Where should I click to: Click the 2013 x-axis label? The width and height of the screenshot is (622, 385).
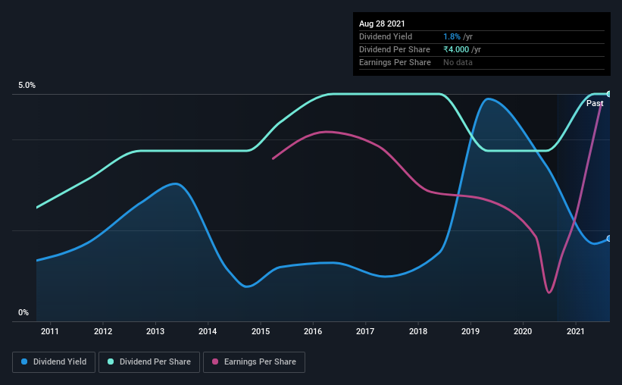(x=155, y=331)
